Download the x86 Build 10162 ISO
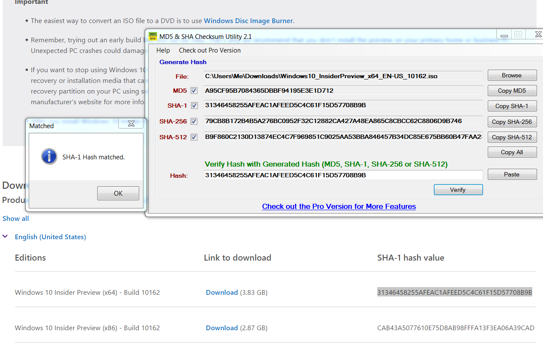543x349 pixels. coord(222,328)
